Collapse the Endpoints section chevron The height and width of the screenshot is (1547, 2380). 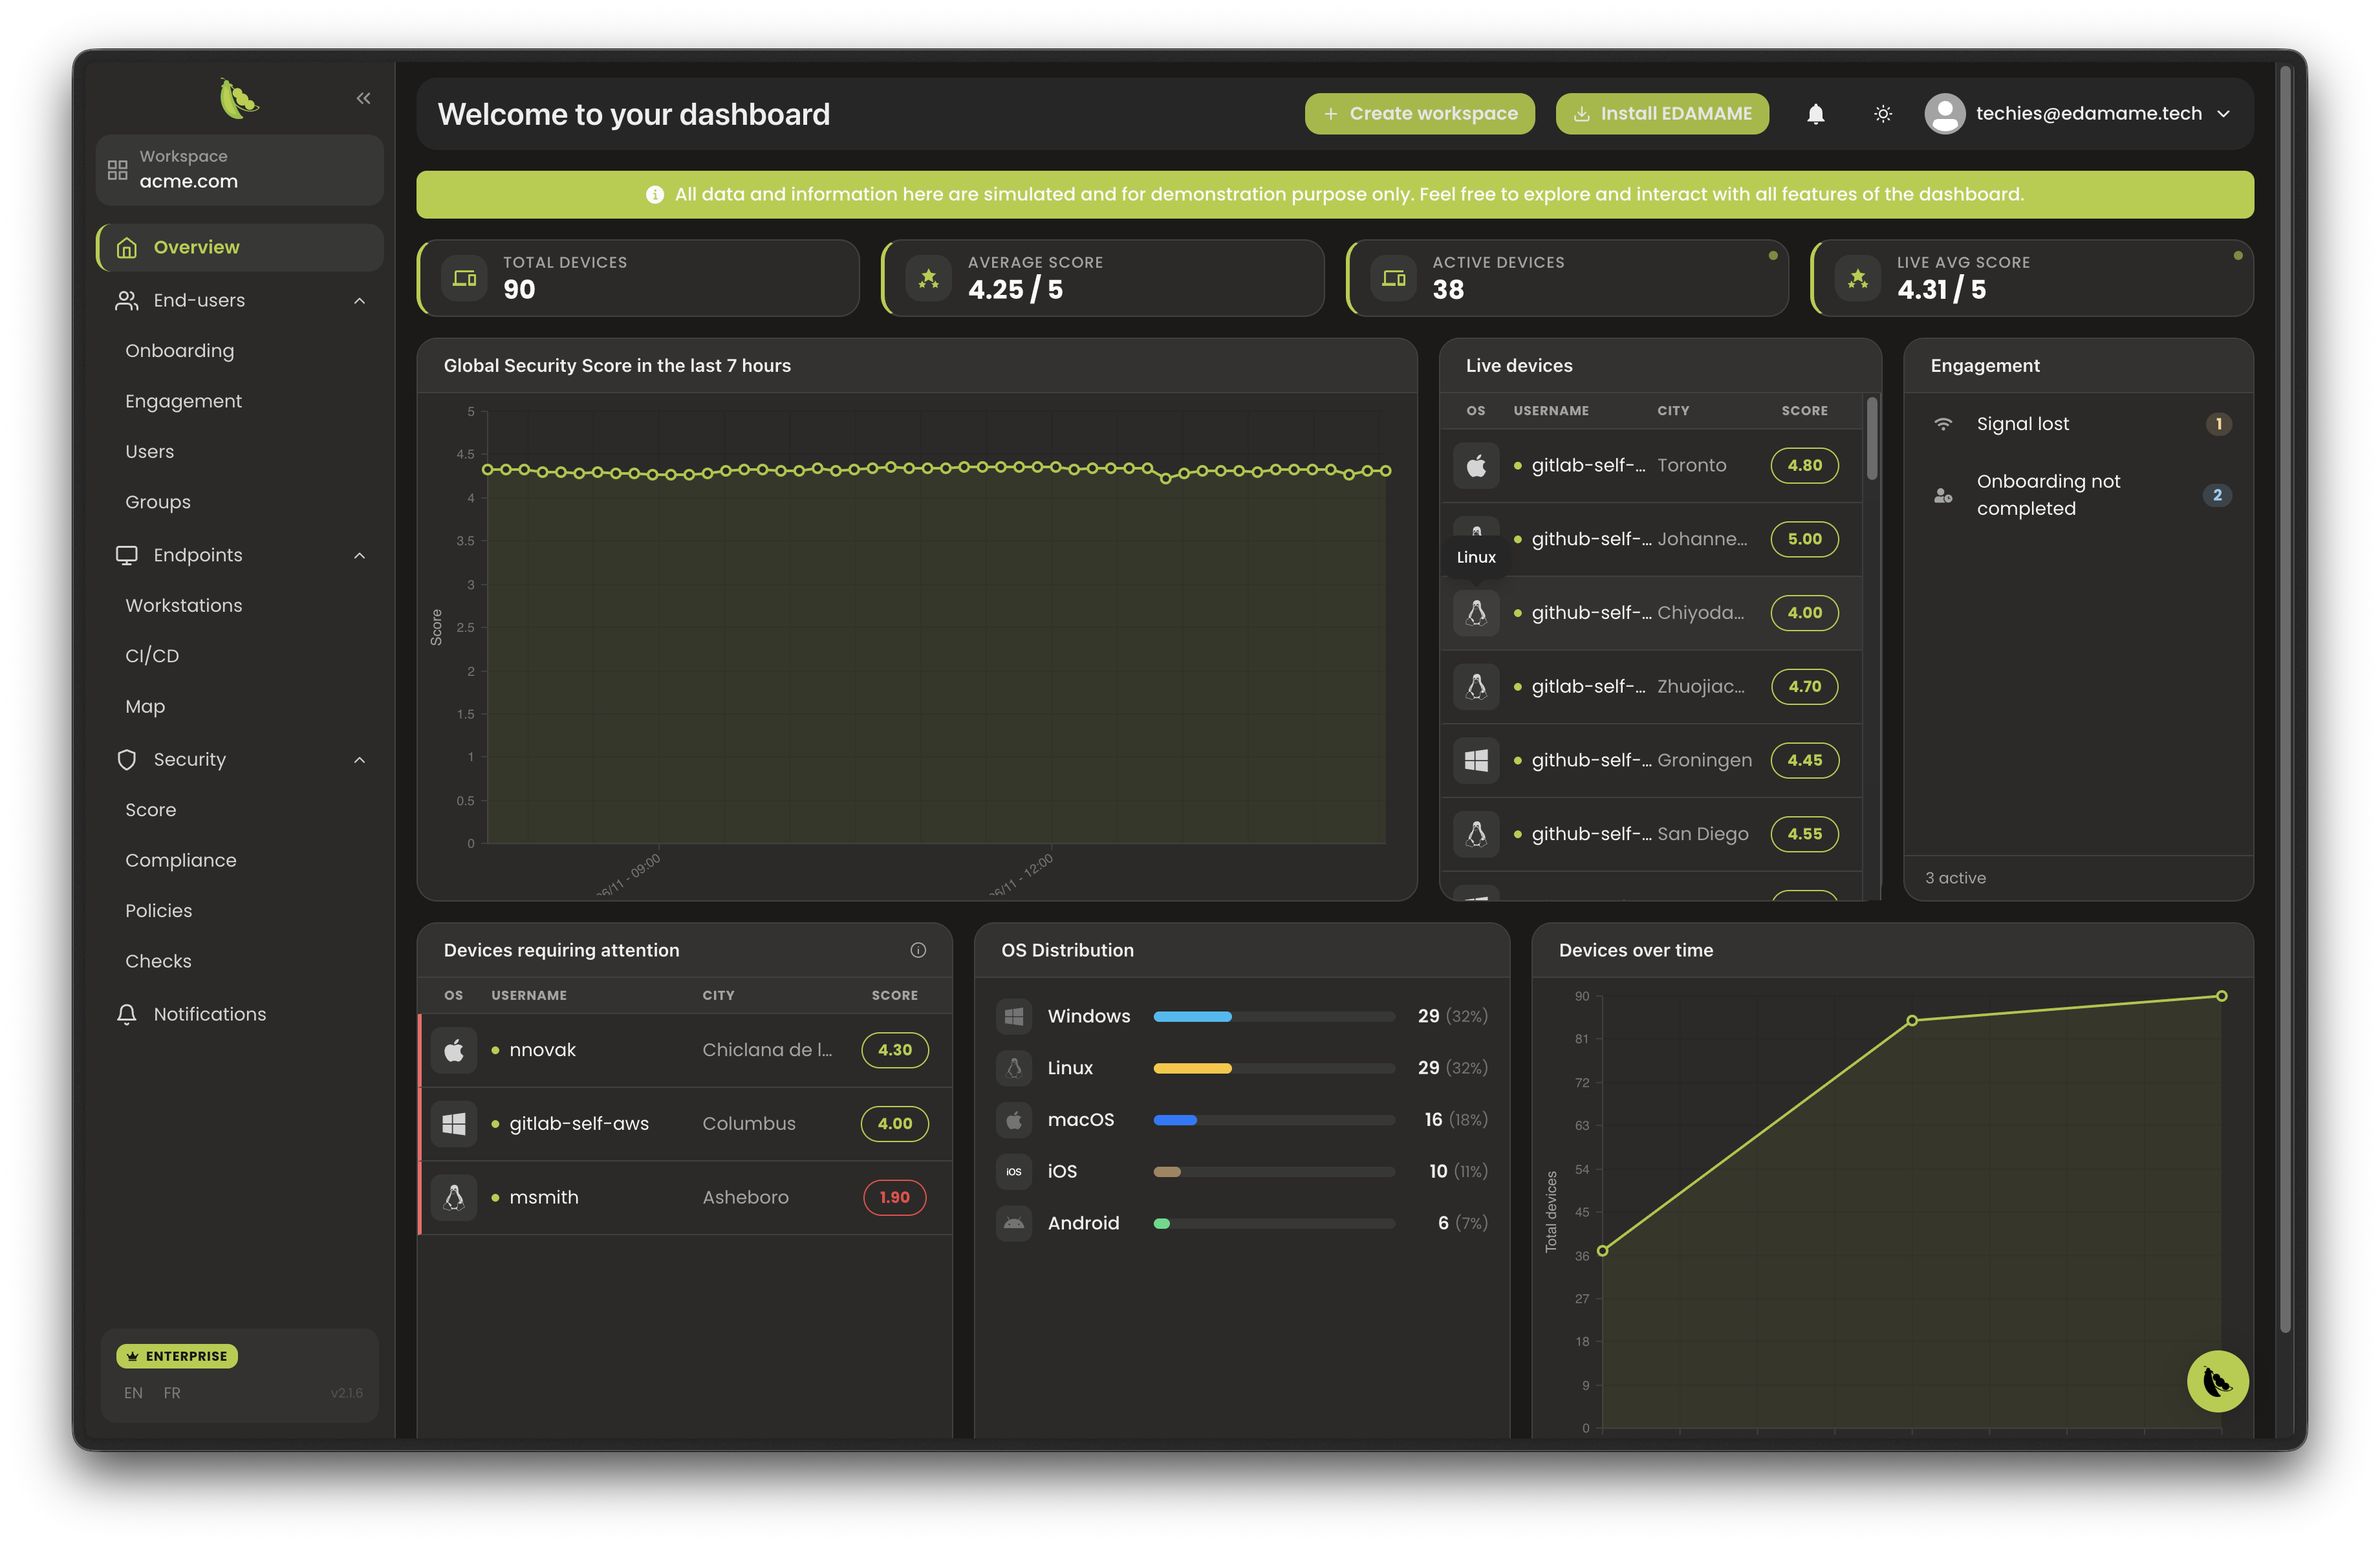coord(359,556)
